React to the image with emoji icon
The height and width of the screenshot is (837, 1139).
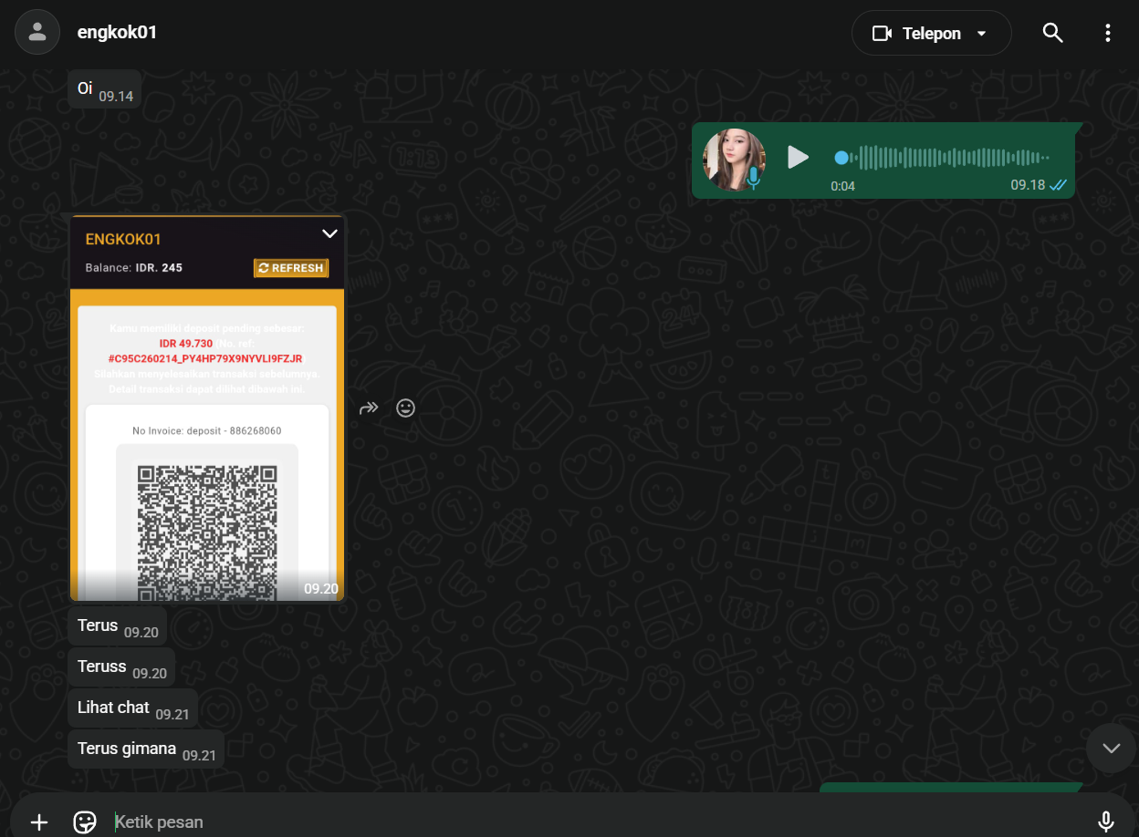406,408
